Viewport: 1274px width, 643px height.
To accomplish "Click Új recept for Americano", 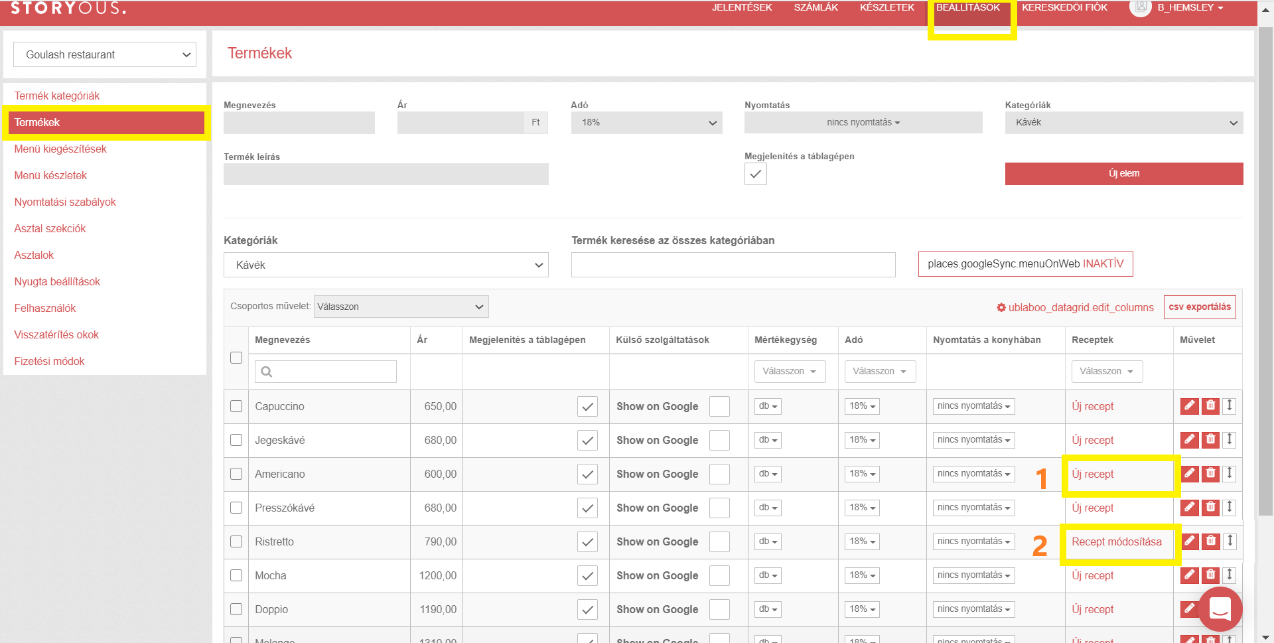I will click(1093, 474).
